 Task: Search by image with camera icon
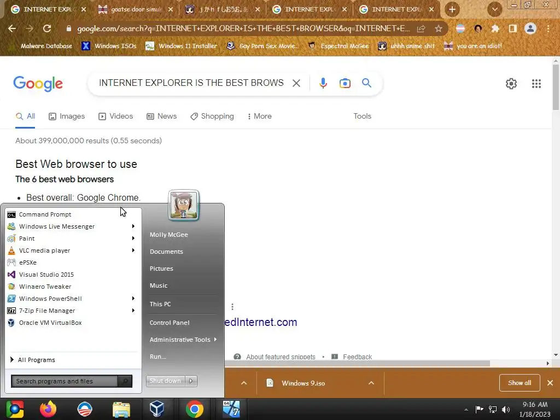pos(345,83)
